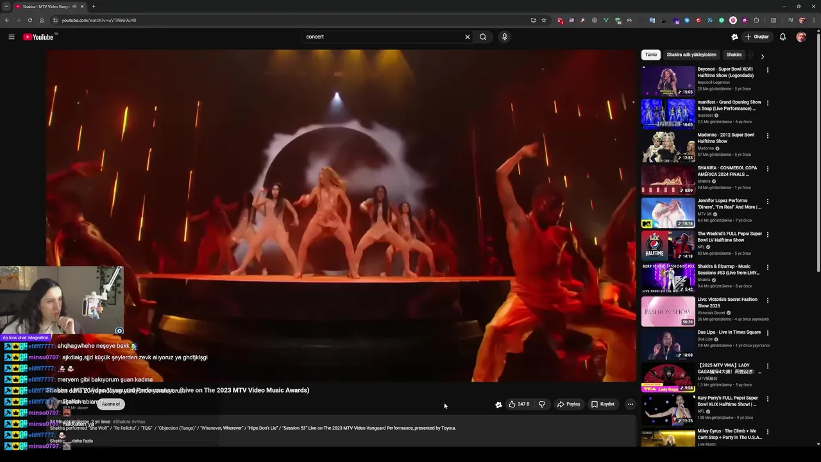Open the tab search dropdown arrow
Image resolution: width=821 pixels, height=462 pixels.
6,6
